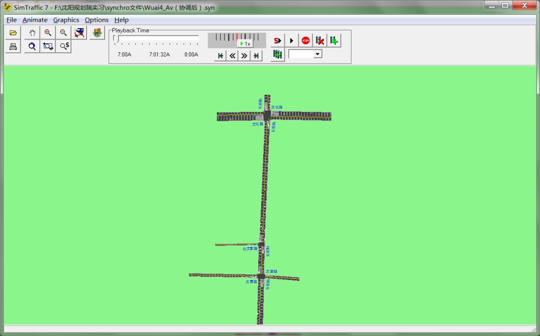Viewport: 540px width, 336px height.
Task: Click the Print icon
Action: (x=13, y=46)
